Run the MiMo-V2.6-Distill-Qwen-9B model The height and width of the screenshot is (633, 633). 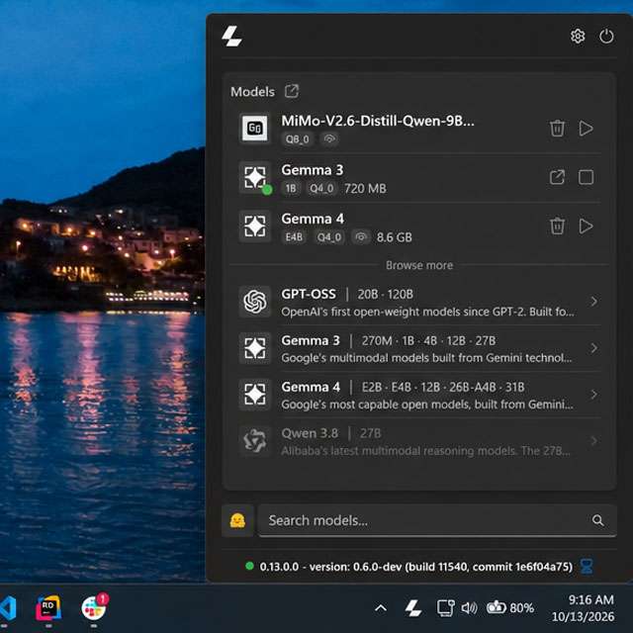click(x=586, y=129)
